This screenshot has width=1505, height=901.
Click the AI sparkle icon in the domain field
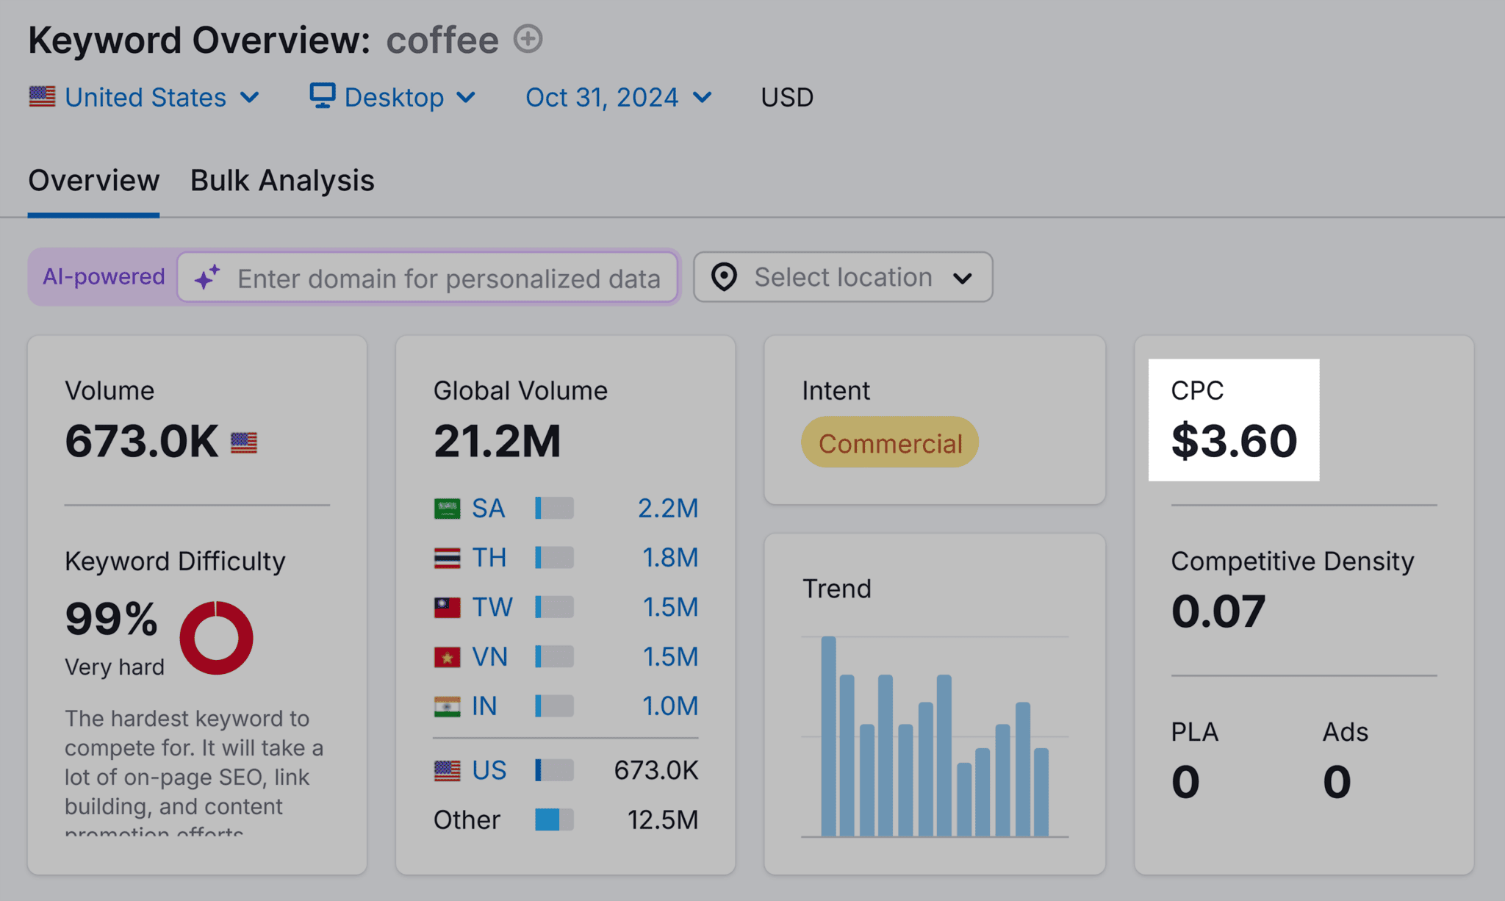coord(206,278)
